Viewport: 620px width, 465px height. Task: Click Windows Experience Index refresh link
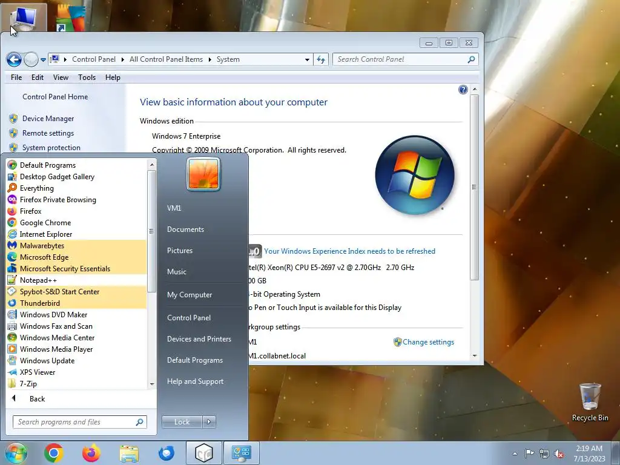pos(349,251)
